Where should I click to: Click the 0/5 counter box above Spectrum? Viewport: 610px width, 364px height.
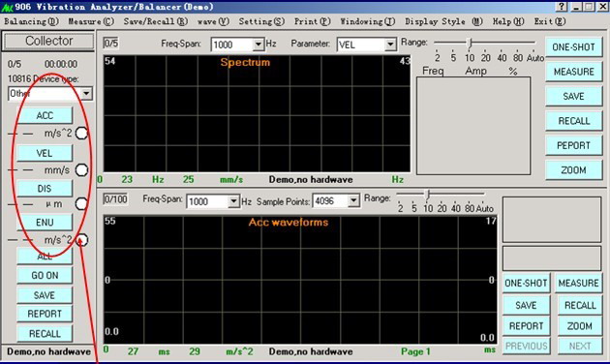(111, 43)
